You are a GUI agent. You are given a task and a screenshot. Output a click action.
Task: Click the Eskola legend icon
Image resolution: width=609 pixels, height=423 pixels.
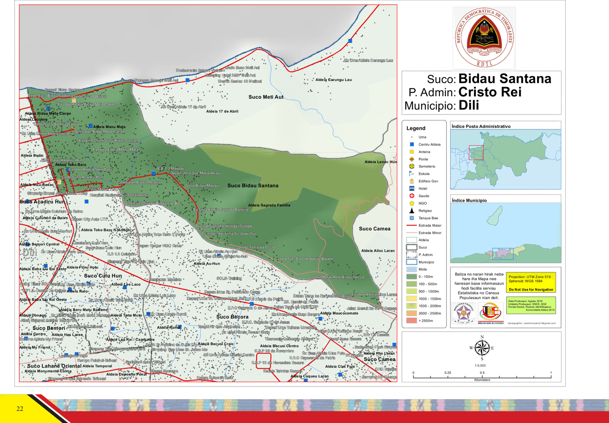411,174
